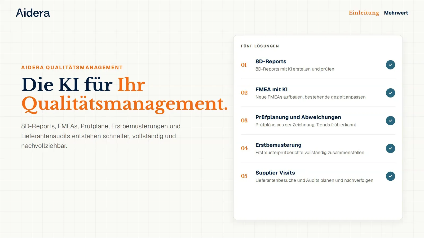Click the 'FÜNF LÖSUNGEN' card heading
This screenshot has width=424, height=238.
[260, 46]
